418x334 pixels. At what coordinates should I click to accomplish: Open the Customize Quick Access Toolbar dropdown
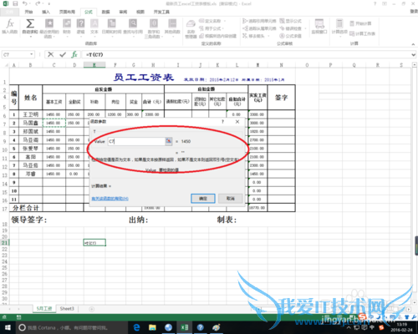49,4
